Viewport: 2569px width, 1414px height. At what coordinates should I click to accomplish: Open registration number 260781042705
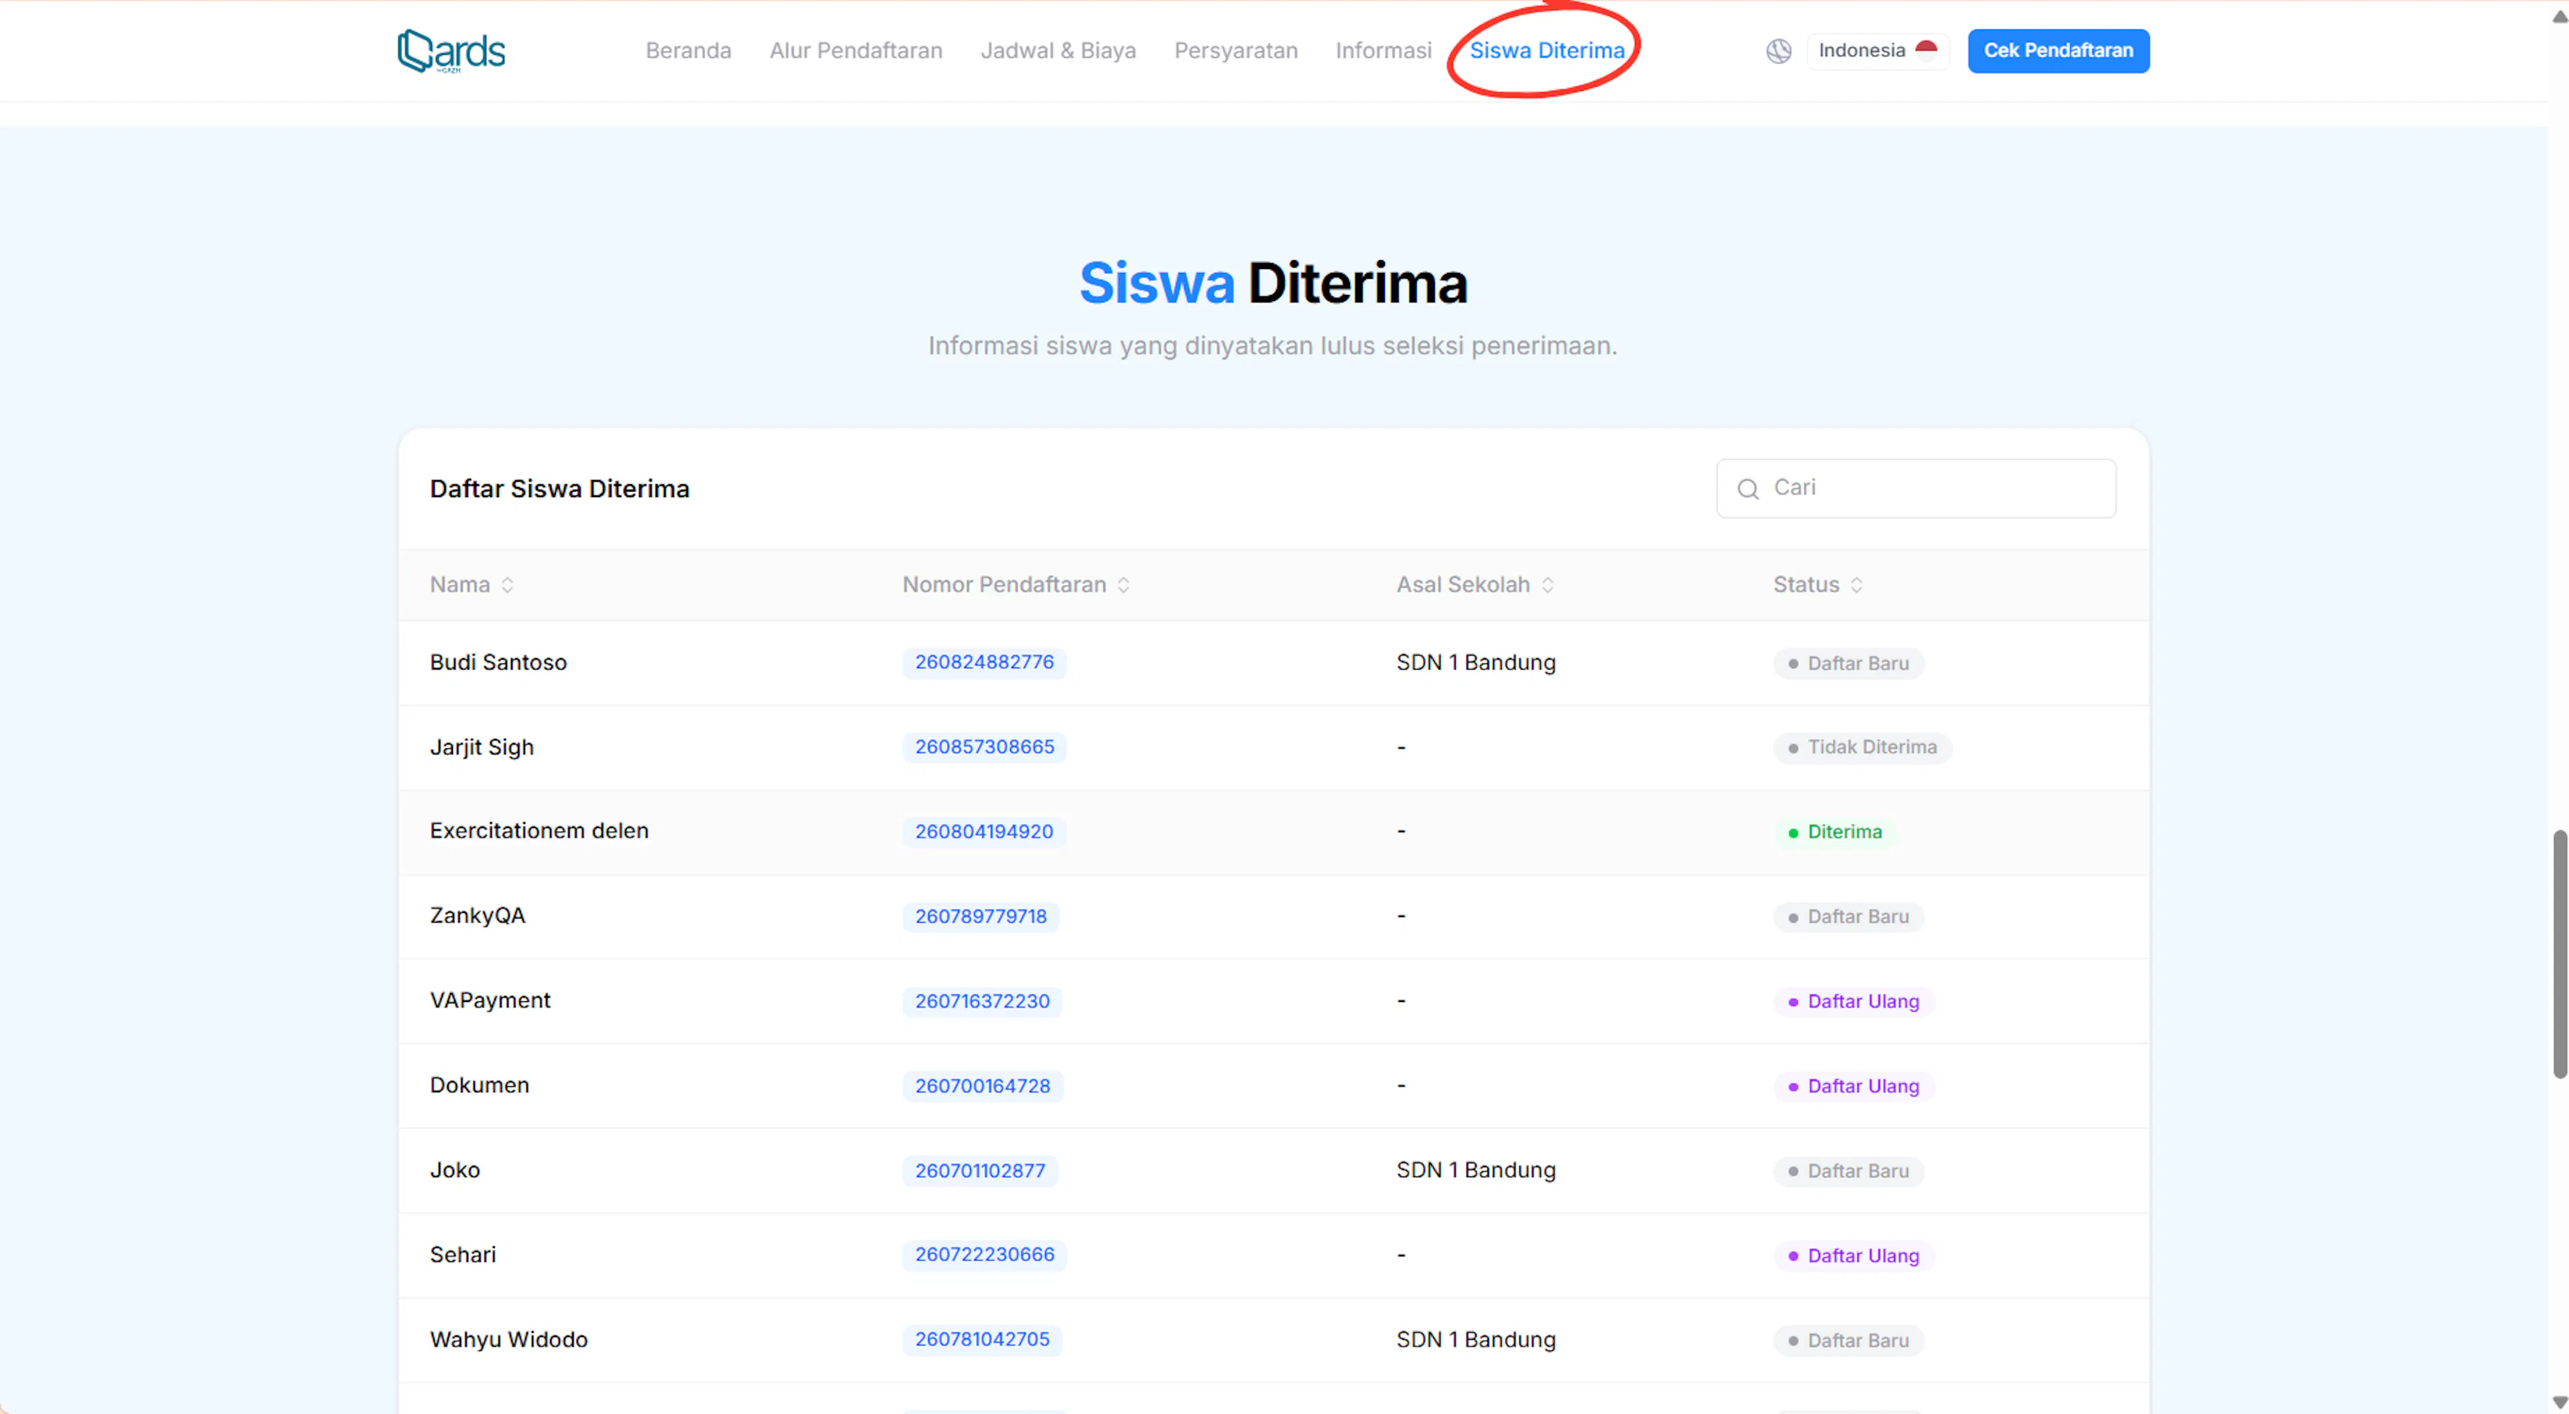pyautogui.click(x=981, y=1339)
